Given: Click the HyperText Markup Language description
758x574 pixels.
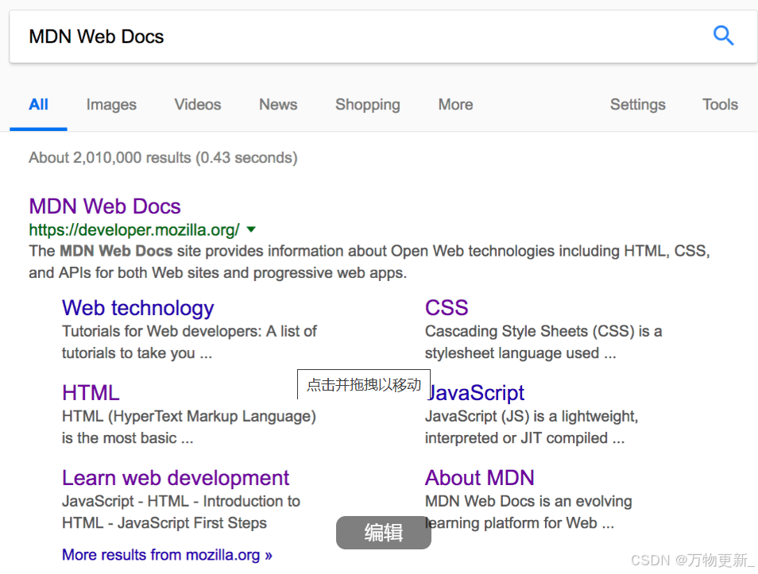Looking at the screenshot, I should click(189, 427).
